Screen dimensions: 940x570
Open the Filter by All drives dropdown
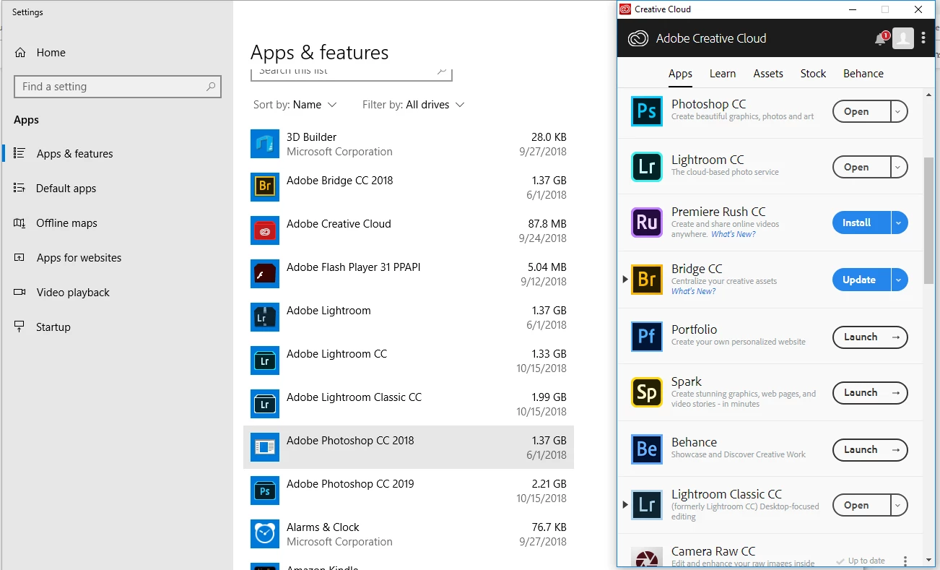coord(414,105)
